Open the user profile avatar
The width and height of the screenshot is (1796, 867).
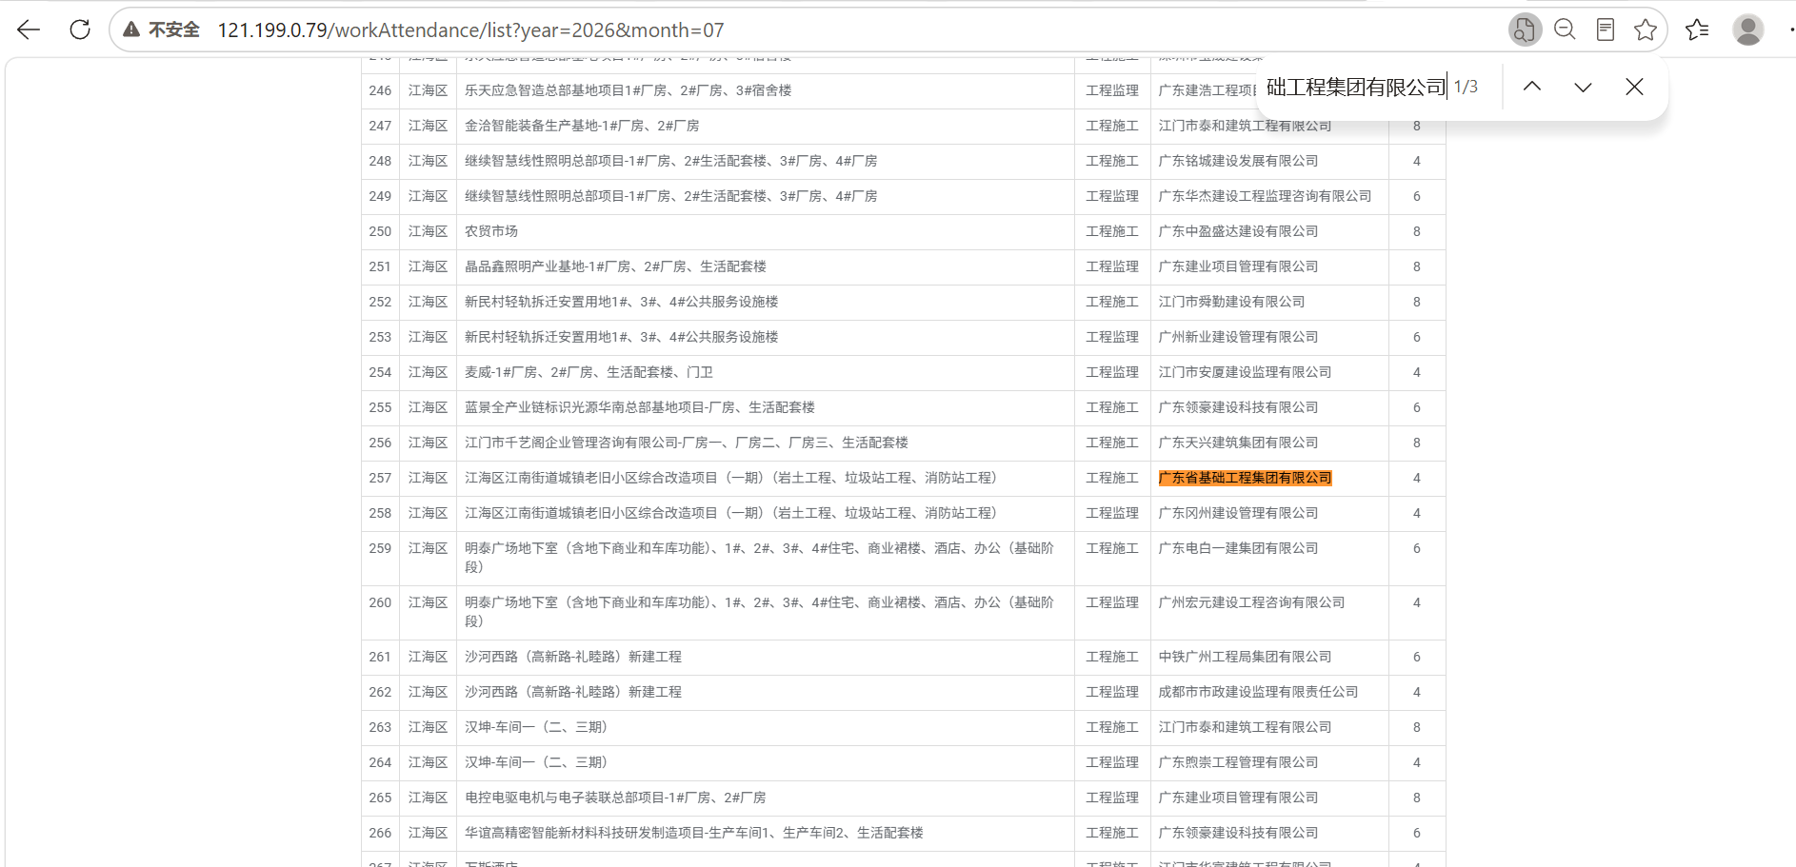[1748, 30]
